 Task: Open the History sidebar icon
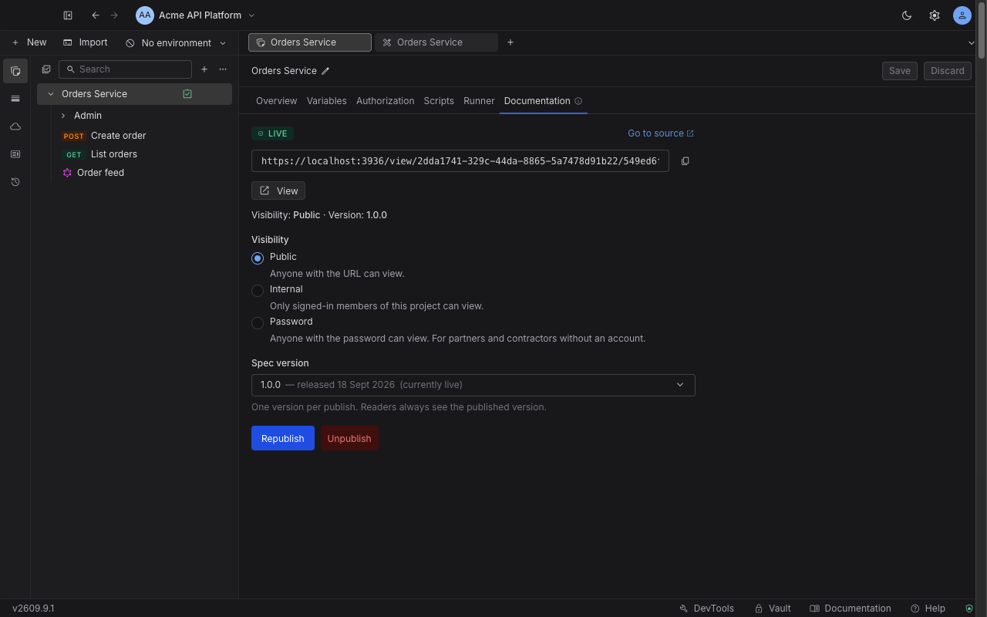coord(15,182)
